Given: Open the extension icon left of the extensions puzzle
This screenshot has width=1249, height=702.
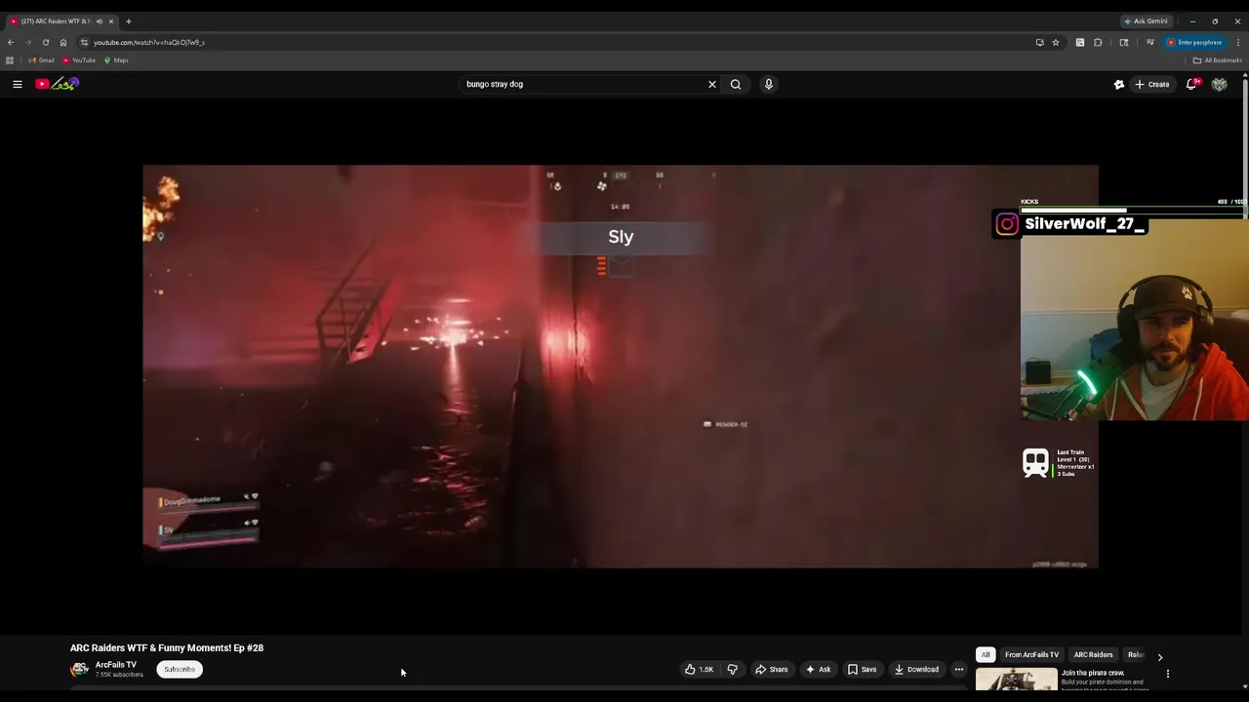Looking at the screenshot, I should point(1079,42).
